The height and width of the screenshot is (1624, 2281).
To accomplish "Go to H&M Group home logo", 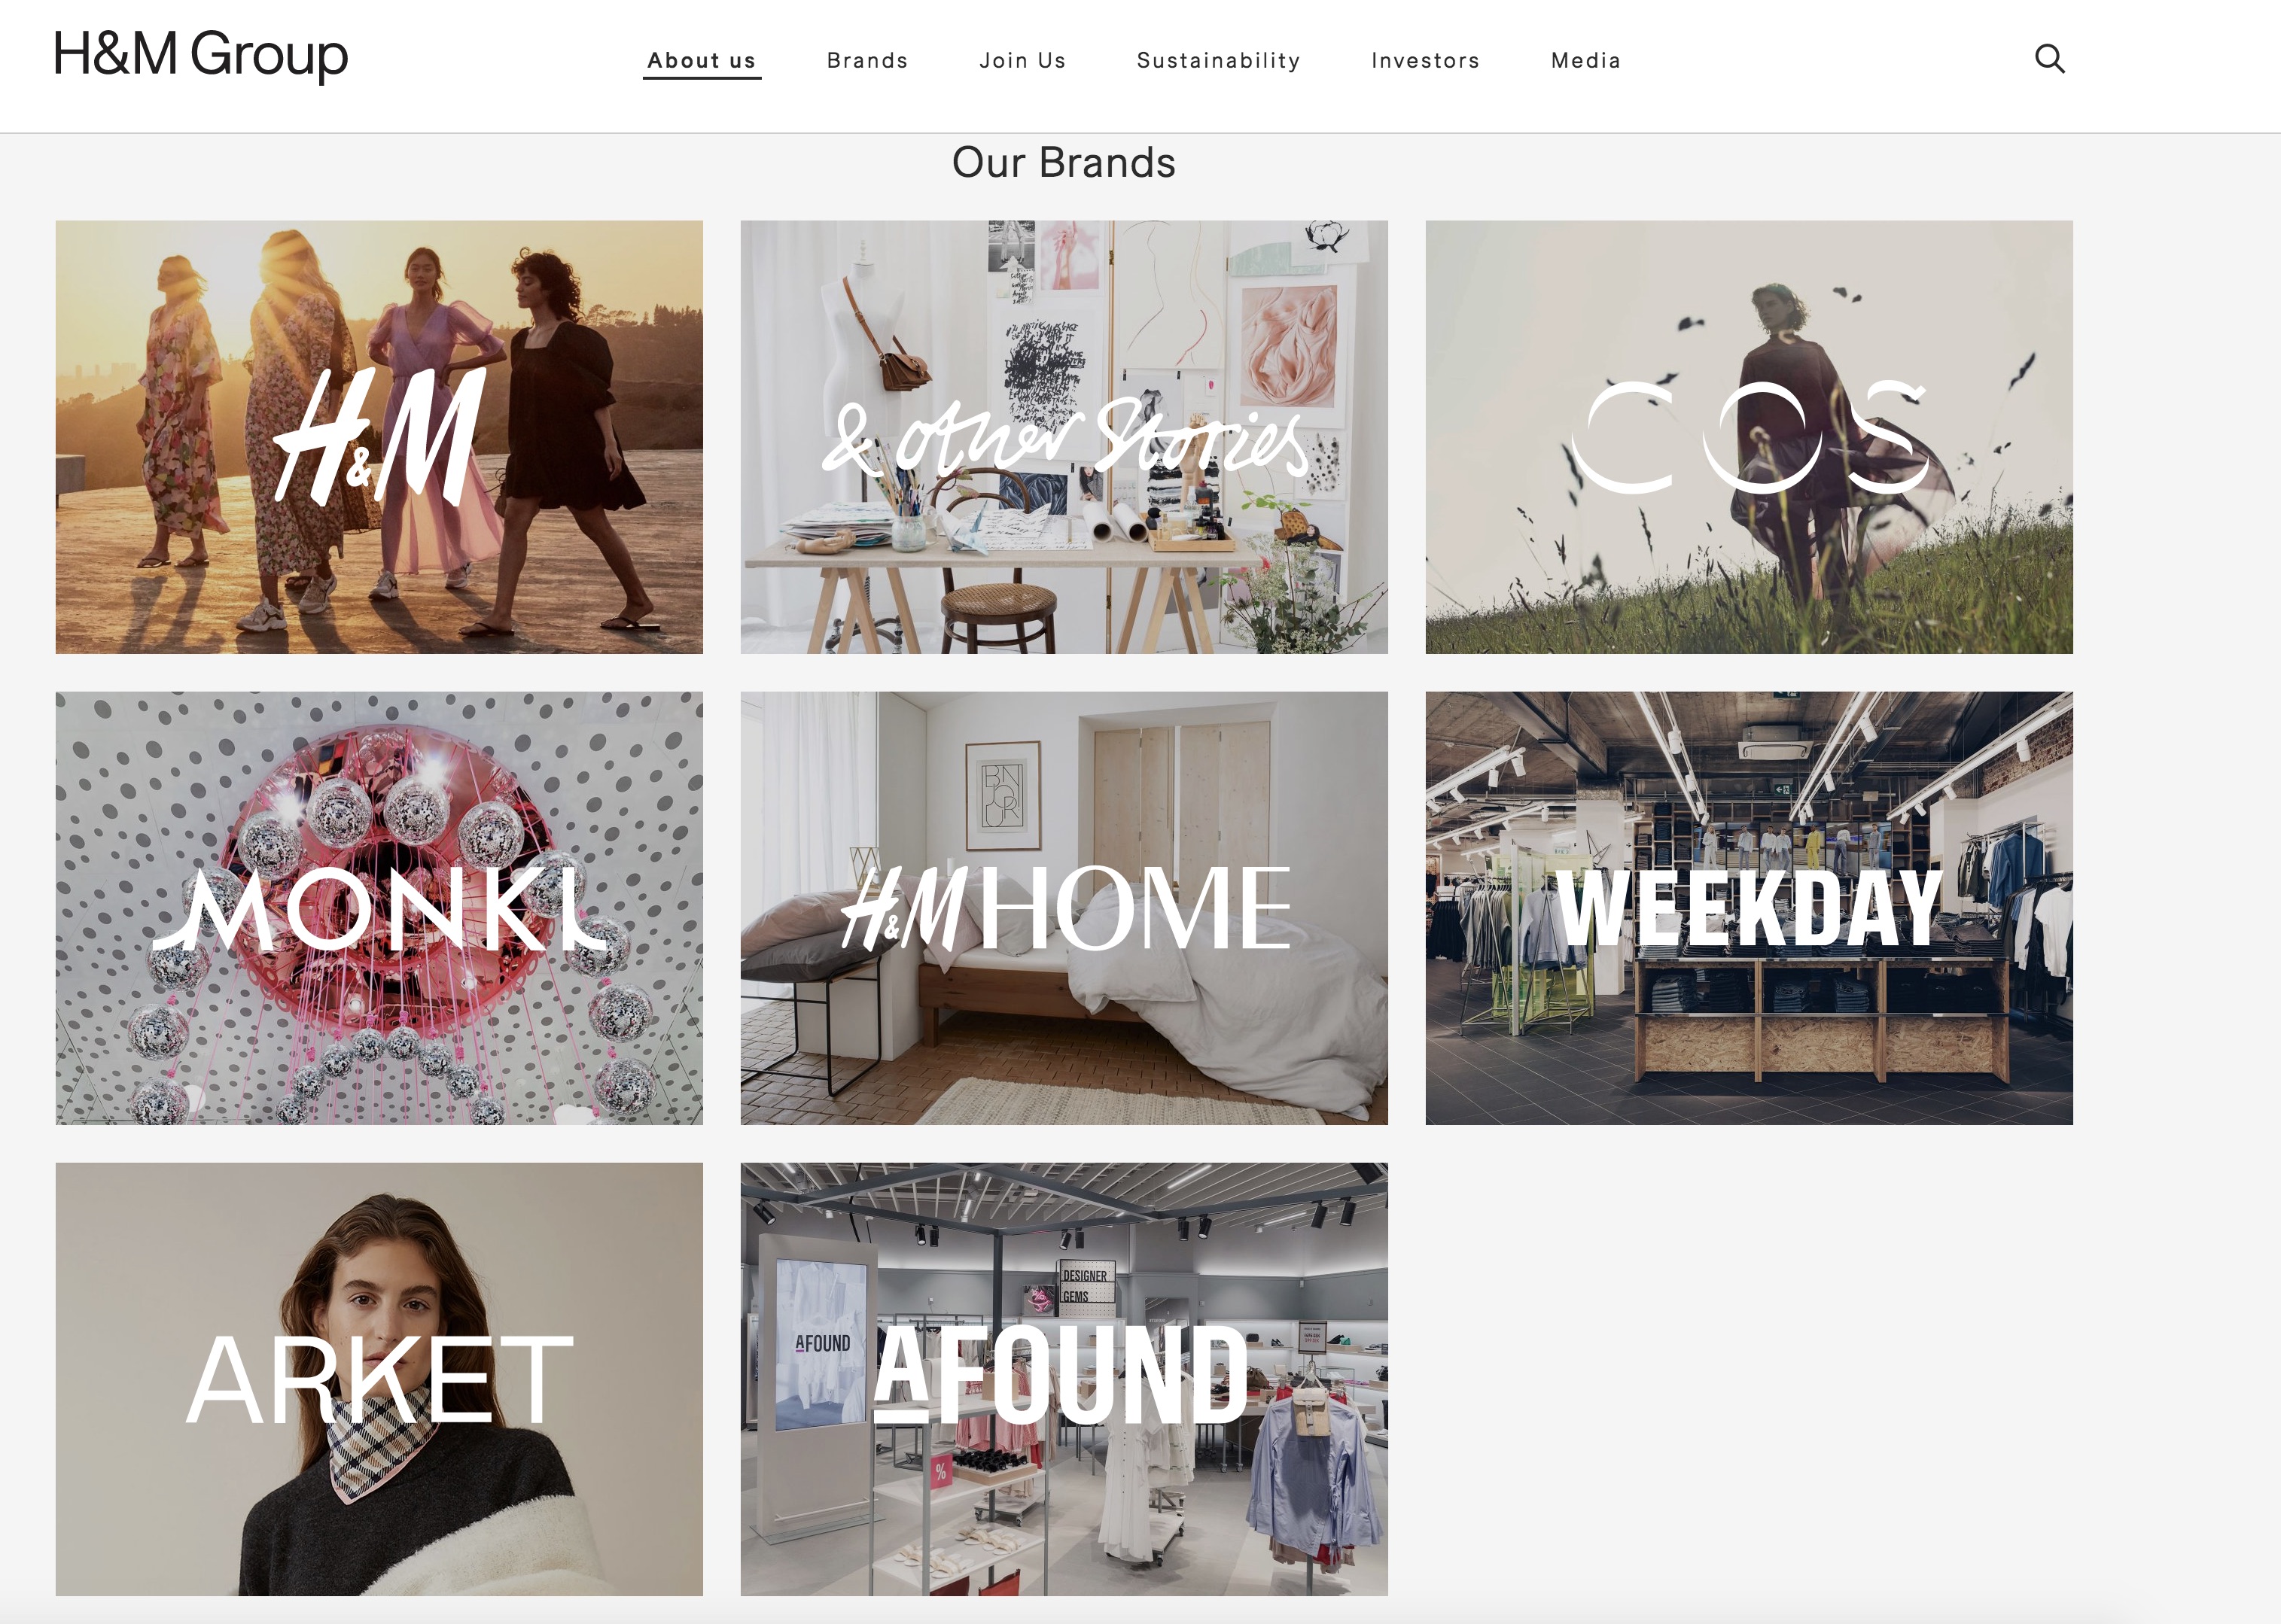I will [201, 55].
